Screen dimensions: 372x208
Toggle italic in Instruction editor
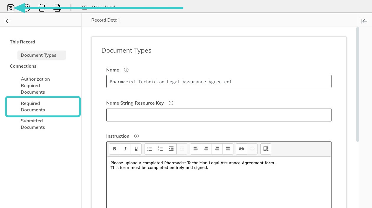coord(125,149)
